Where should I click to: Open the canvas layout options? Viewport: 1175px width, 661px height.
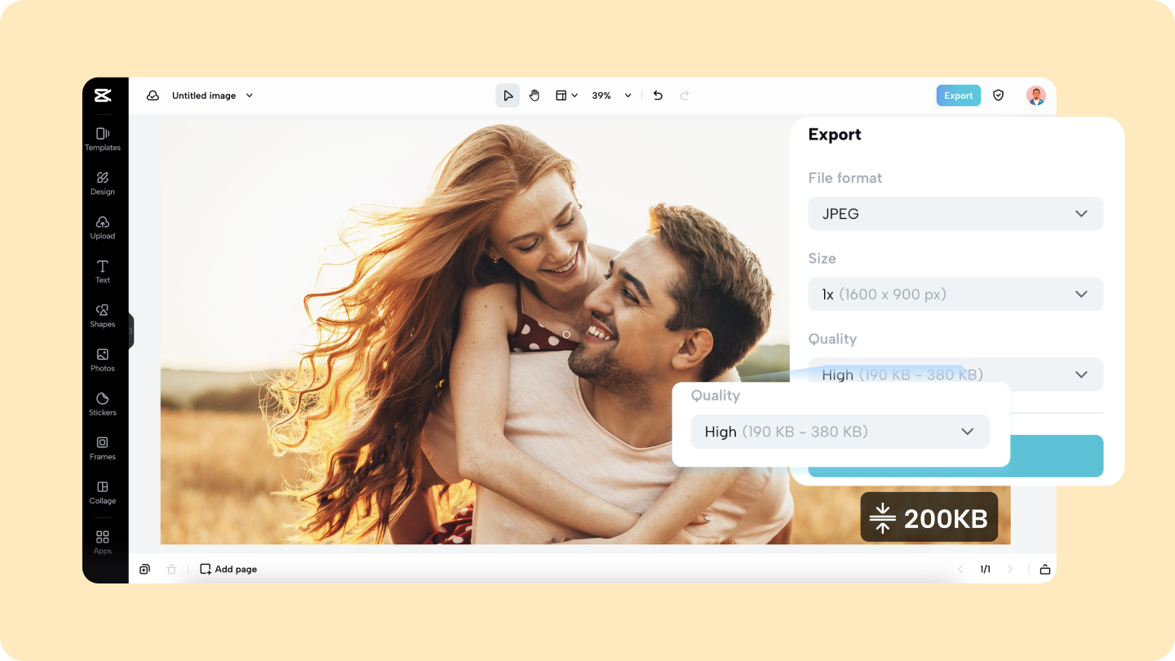[566, 95]
